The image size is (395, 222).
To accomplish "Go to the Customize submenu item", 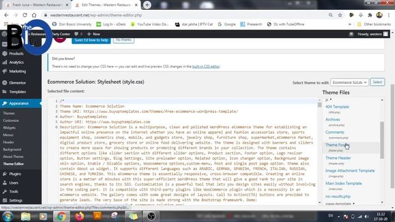I will 11,121.
